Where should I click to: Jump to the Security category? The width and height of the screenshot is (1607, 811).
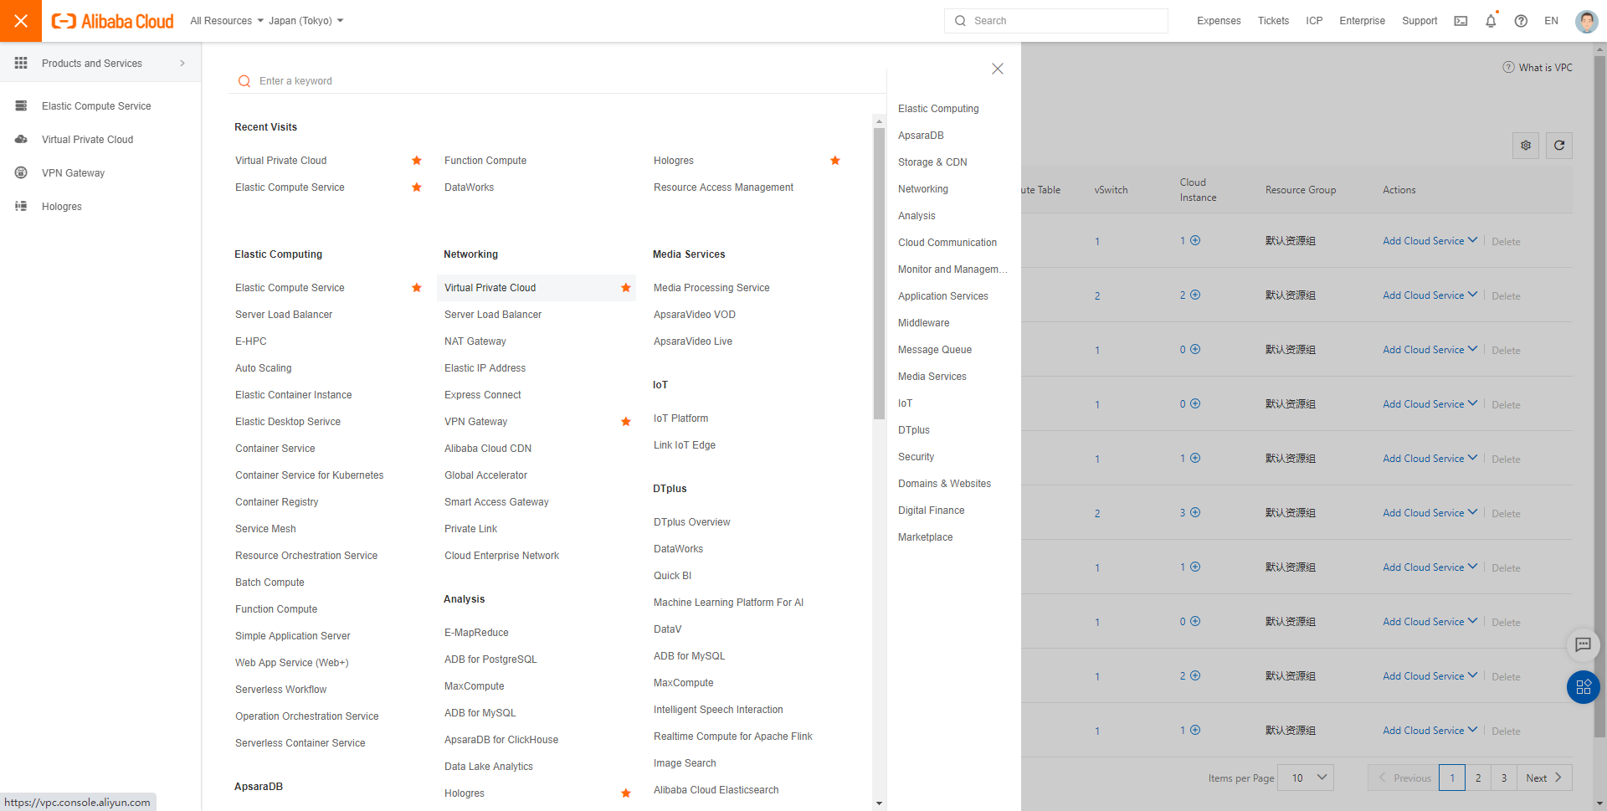tap(916, 457)
